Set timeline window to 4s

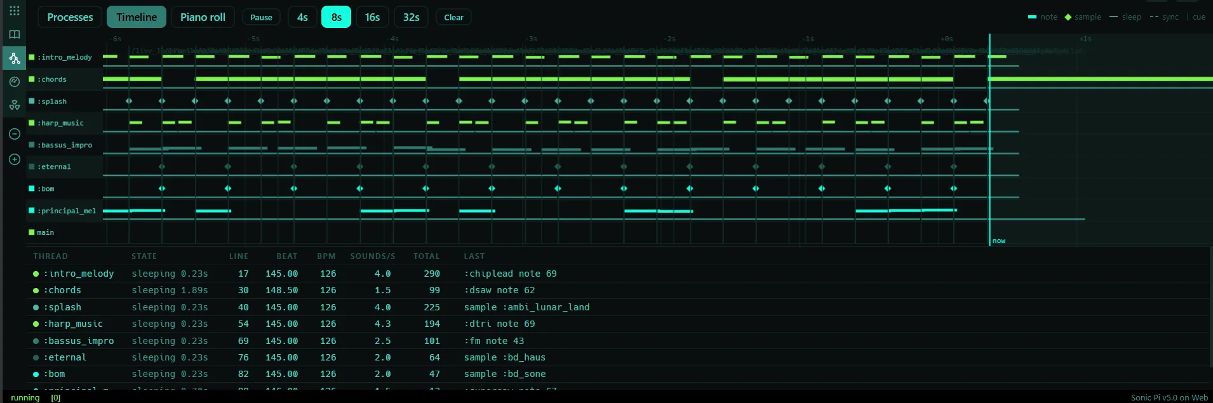pyautogui.click(x=302, y=17)
